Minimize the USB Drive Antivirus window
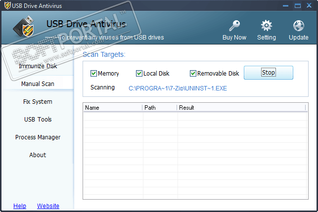This screenshot has width=318, height=212. 285,5
